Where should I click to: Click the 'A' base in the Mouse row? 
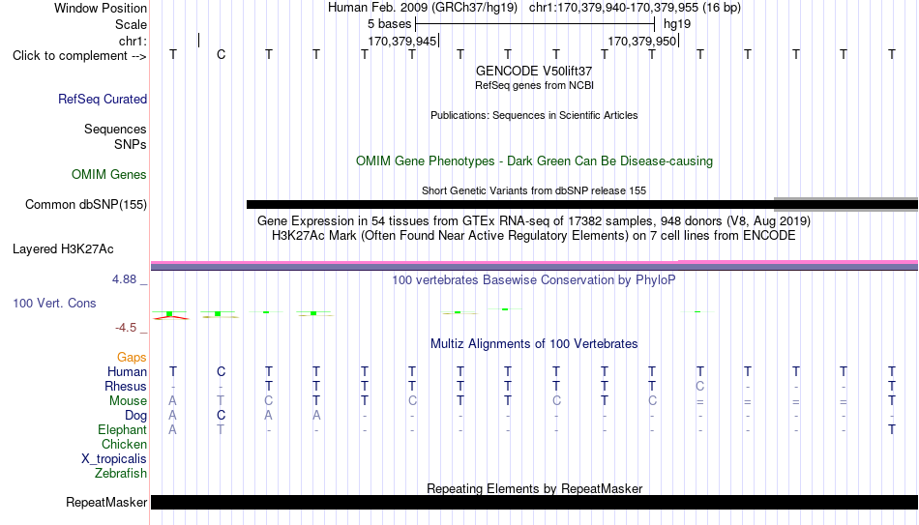pyautogui.click(x=172, y=401)
